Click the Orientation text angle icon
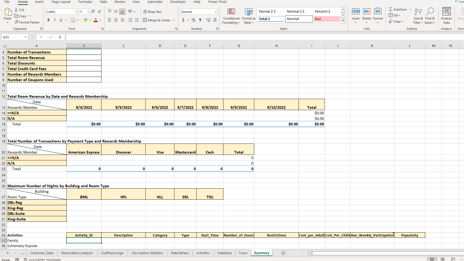Screen dimensions: 464x261 (x=130, y=12)
